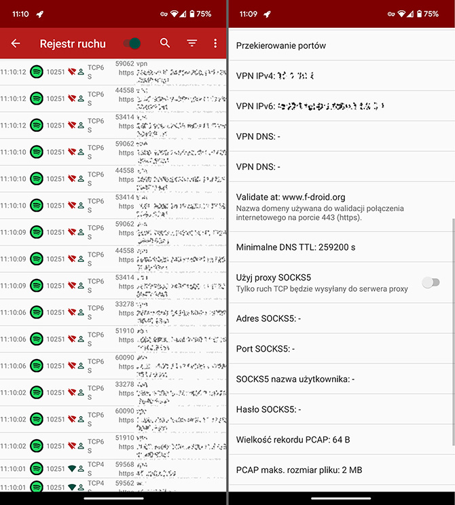Open the filter options in Rejestr ruchu toolbar
The image size is (455, 505).
click(192, 43)
